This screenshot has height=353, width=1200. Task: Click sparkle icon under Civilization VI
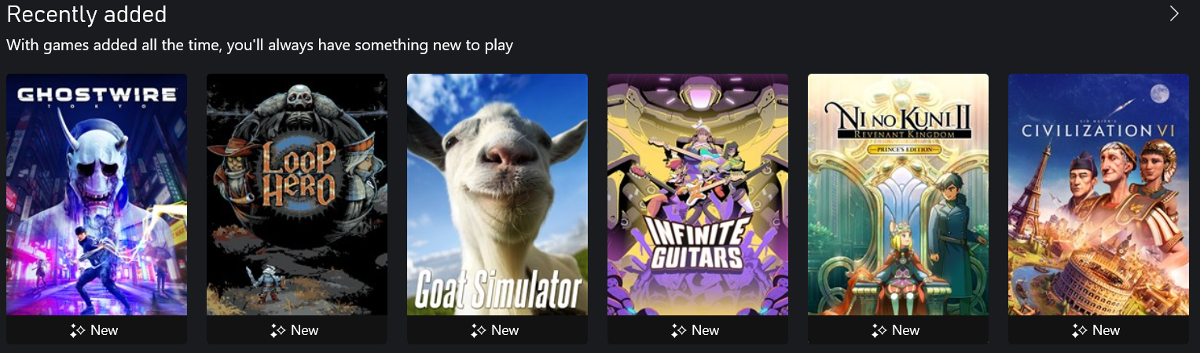pyautogui.click(x=1079, y=331)
